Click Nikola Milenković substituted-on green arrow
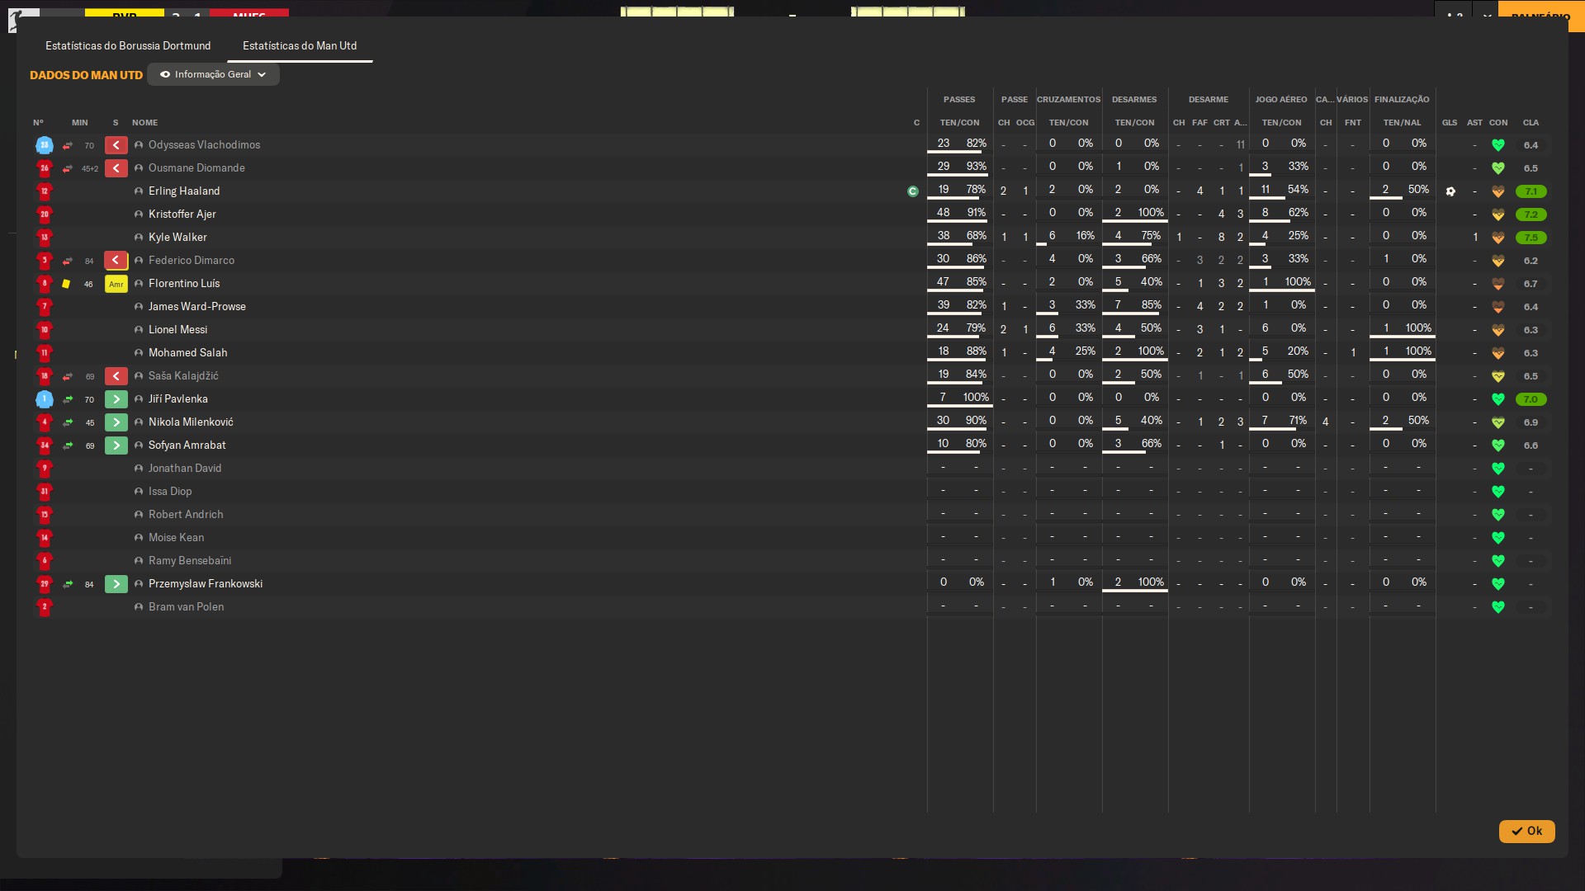 (116, 422)
